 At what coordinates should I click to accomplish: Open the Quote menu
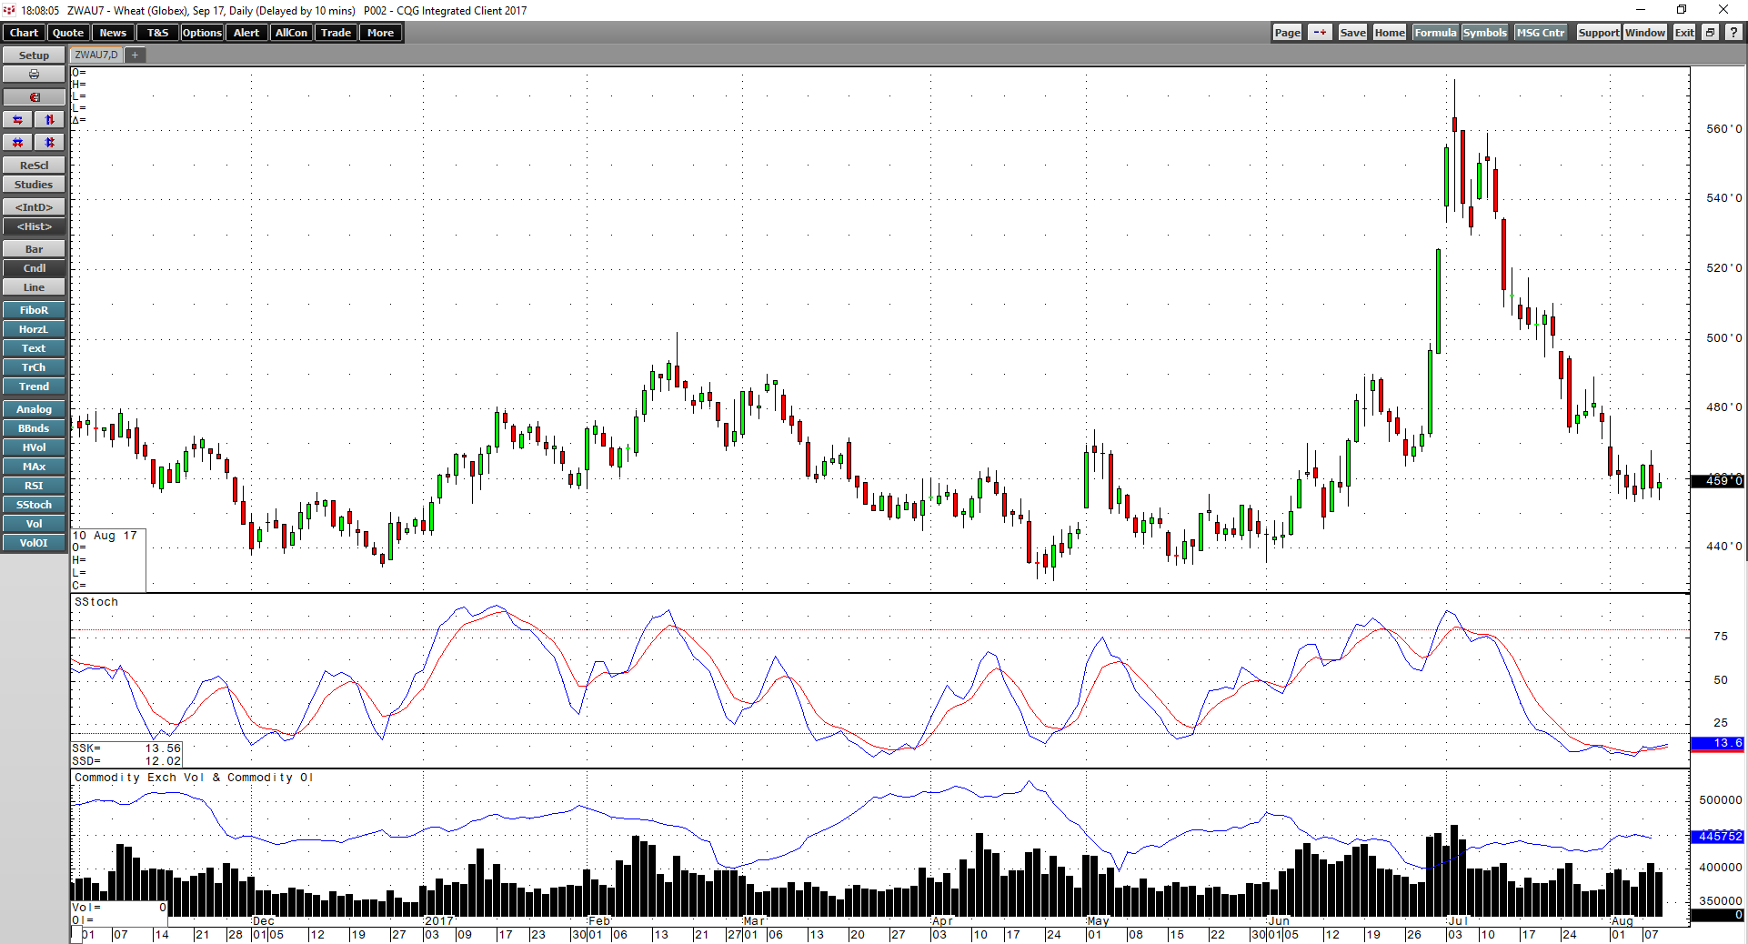[68, 33]
